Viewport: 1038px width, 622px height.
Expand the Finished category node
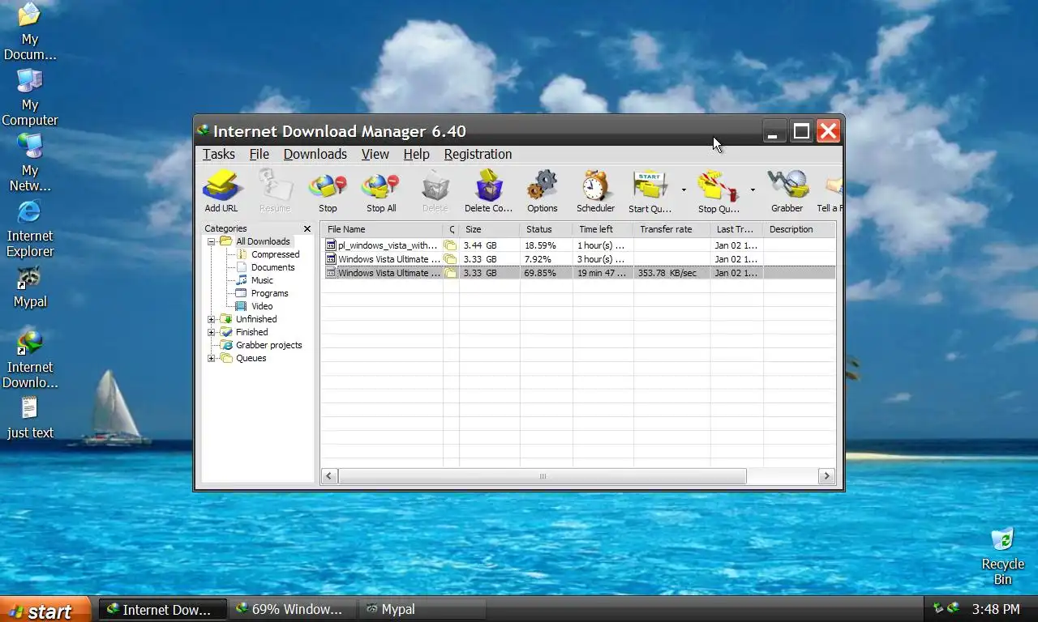[211, 332]
